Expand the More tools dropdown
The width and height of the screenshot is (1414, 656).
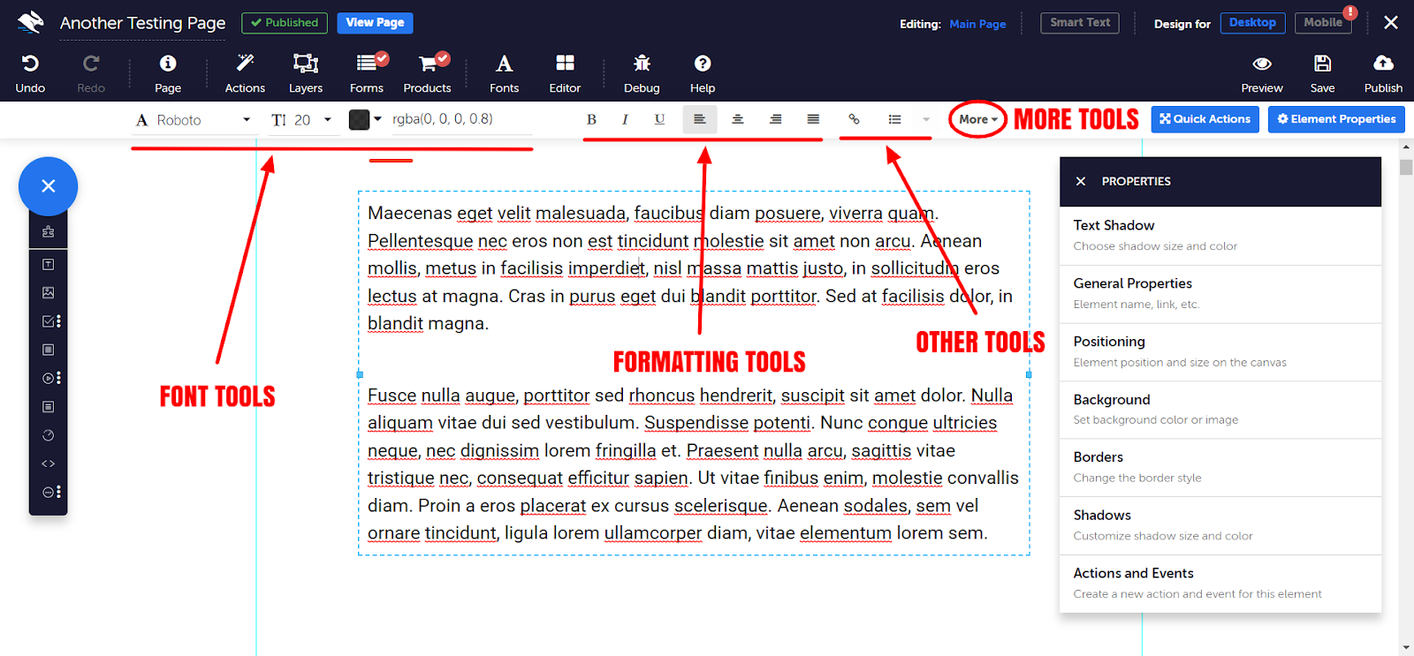pos(977,119)
